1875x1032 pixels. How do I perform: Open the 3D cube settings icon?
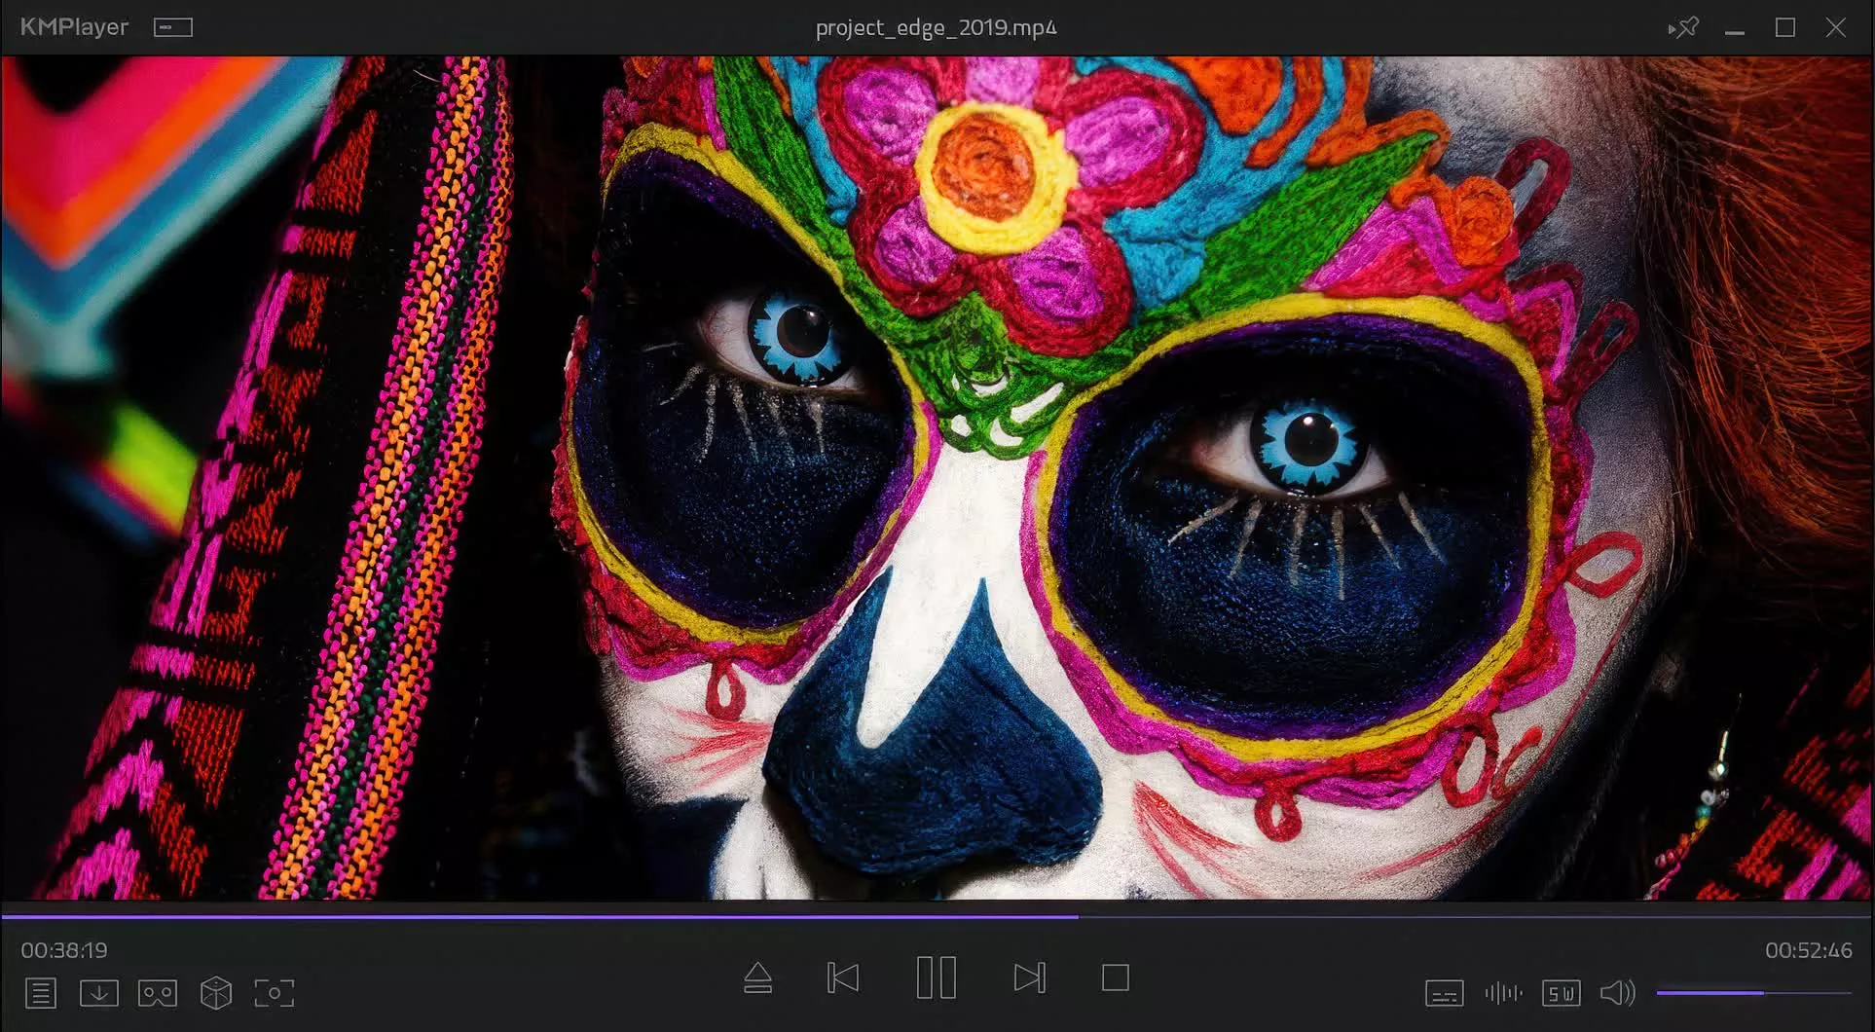click(x=216, y=993)
